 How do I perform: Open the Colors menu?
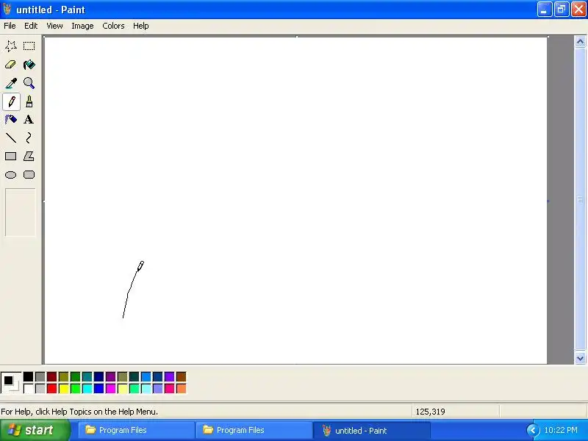pyautogui.click(x=113, y=26)
